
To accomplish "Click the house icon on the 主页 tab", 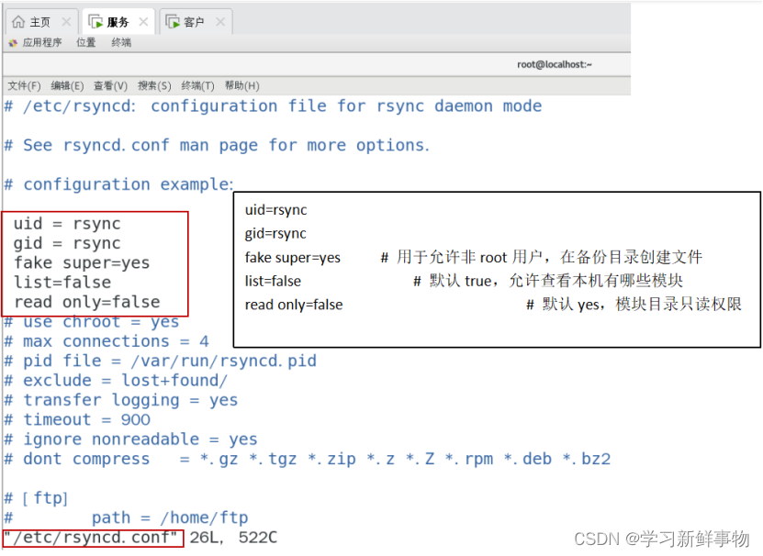I will pyautogui.click(x=19, y=21).
